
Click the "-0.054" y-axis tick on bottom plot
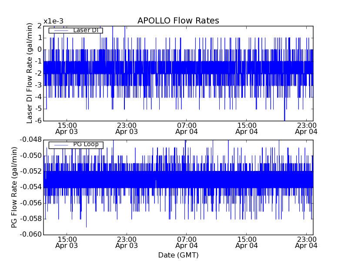coord(30,187)
